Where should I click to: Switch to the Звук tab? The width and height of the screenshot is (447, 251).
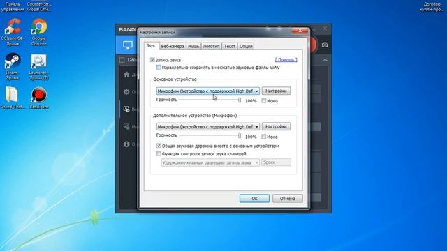(151, 45)
